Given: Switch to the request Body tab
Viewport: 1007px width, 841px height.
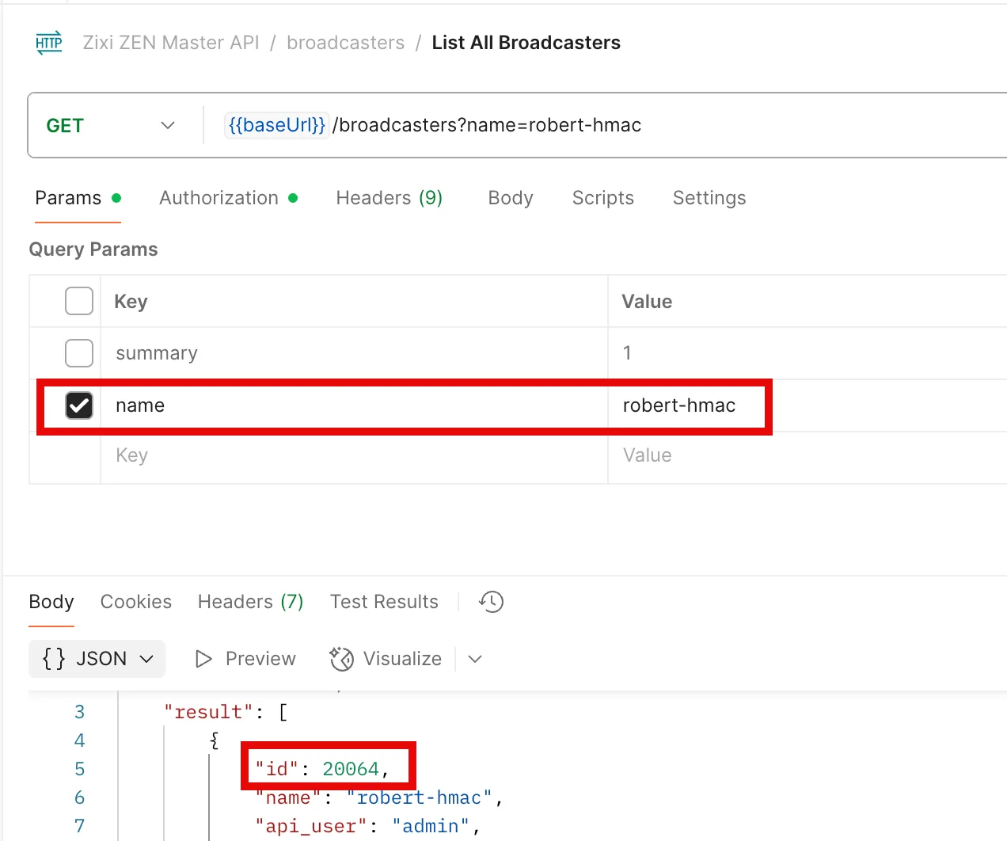Looking at the screenshot, I should point(511,198).
